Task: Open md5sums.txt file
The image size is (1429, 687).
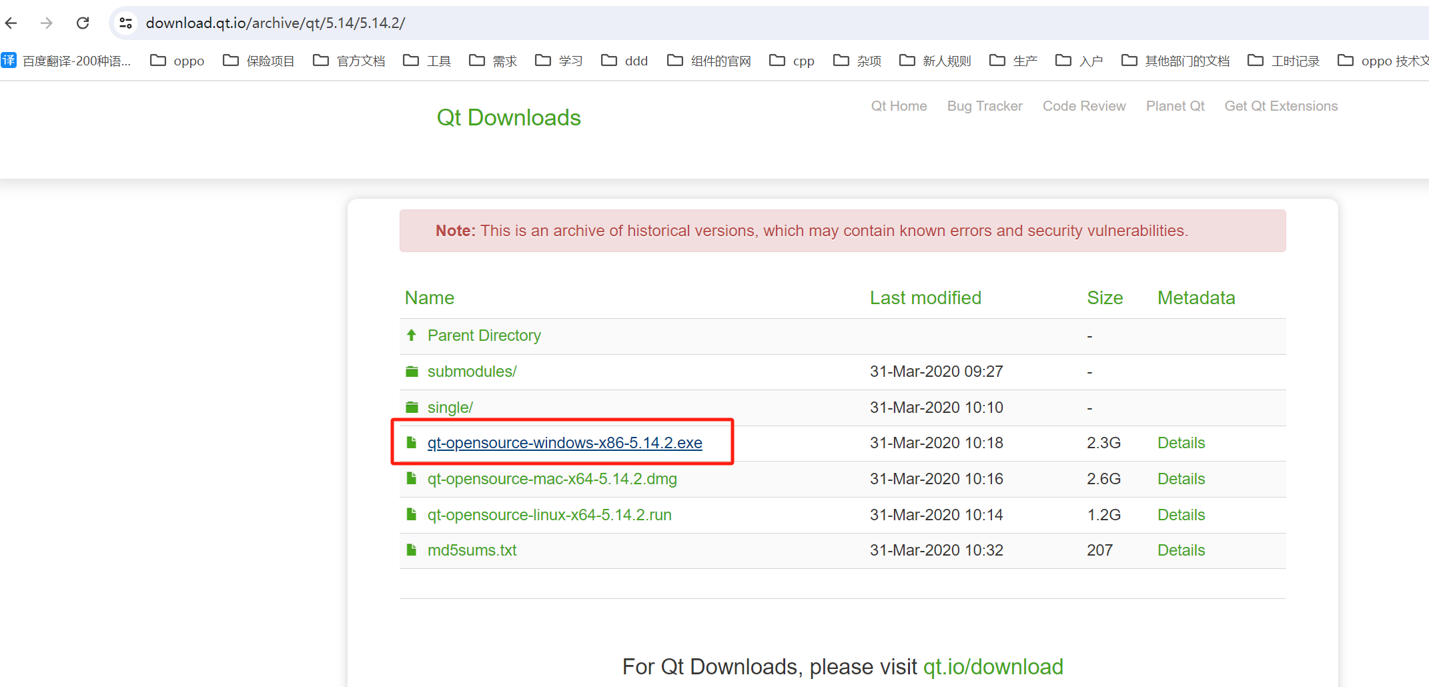Action: [472, 550]
